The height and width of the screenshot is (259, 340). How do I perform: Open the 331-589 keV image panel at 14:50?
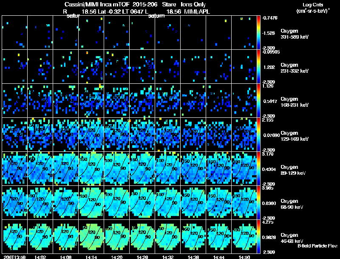point(244,32)
